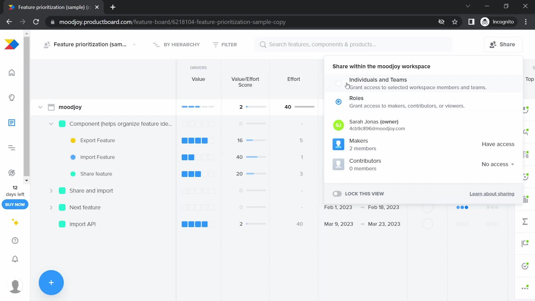Screen dimensions: 535x301
Task: Set the Value rating for Export Feature
Action: point(198,140)
